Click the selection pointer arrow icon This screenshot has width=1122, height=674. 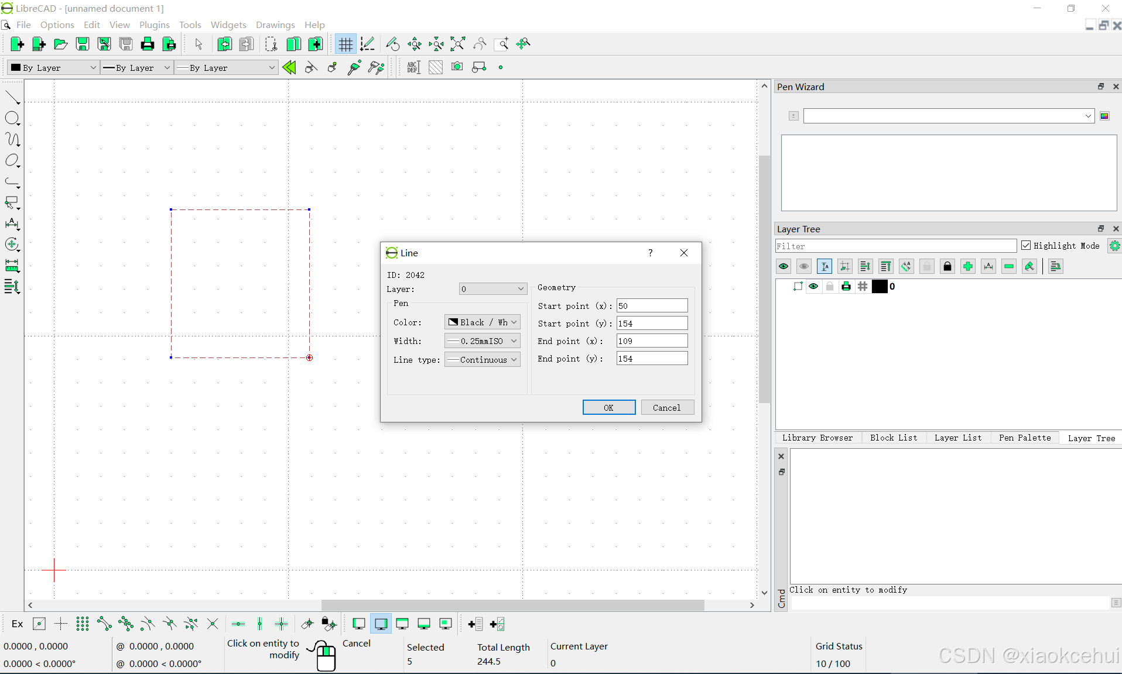[199, 44]
